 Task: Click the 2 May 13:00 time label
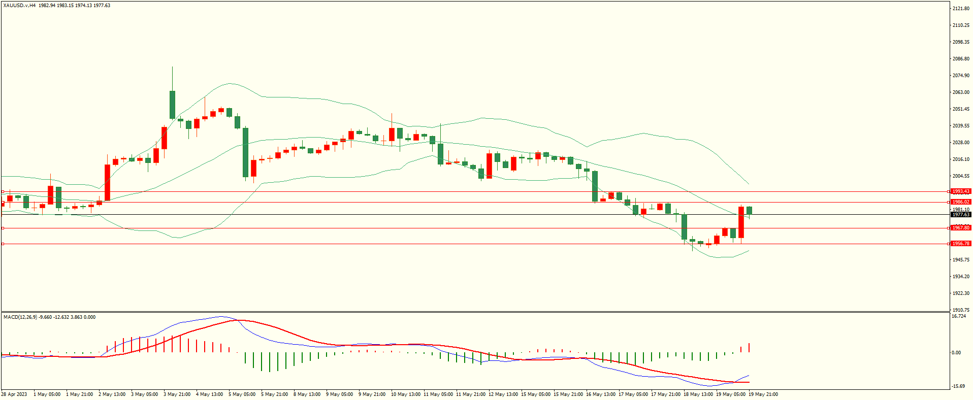[112, 394]
